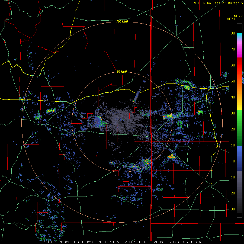
Task: Click the 40 value on the dBZ scale
Action: point(233,97)
